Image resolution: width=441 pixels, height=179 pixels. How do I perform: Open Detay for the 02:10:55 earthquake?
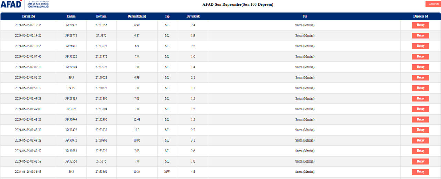[420, 46]
